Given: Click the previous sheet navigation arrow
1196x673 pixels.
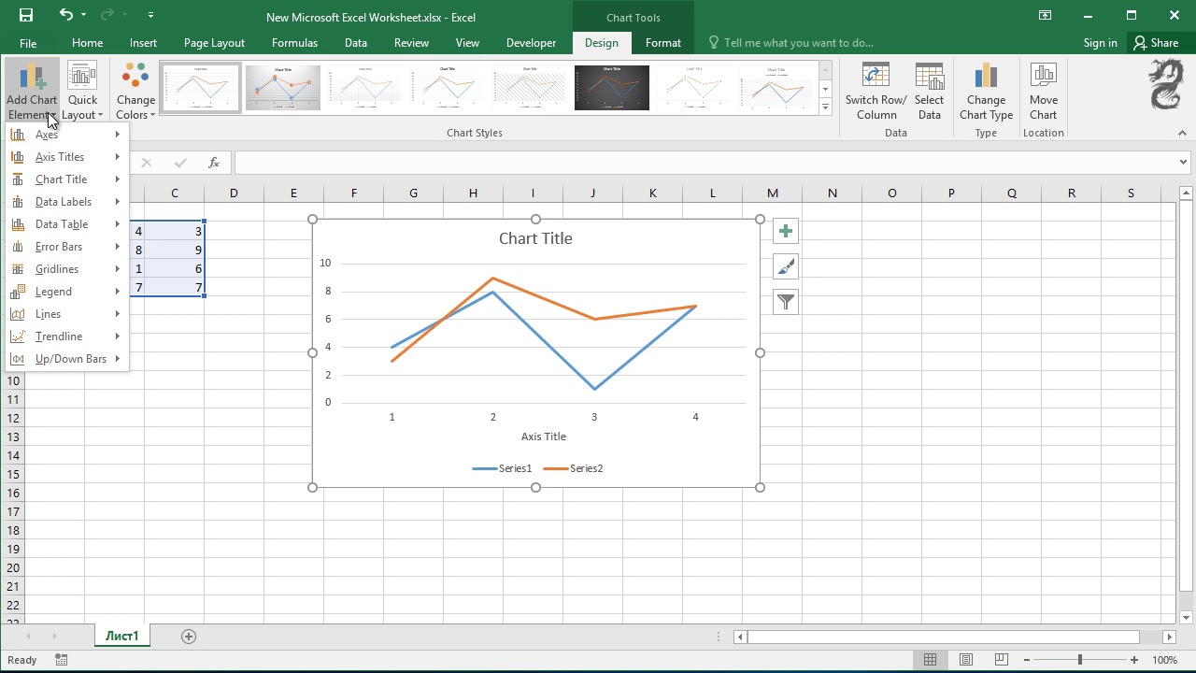Looking at the screenshot, I should (x=28, y=637).
